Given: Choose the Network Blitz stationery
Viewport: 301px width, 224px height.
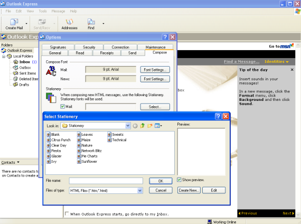Looking at the screenshot, I should [x=89, y=151].
